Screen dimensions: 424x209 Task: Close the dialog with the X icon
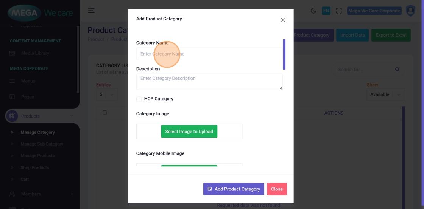[283, 20]
